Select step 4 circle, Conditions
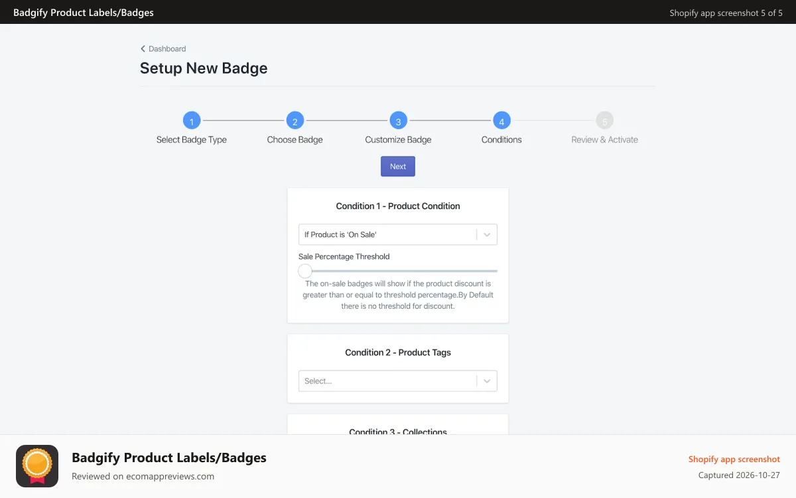Screen dimensions: 796x498 (501, 121)
